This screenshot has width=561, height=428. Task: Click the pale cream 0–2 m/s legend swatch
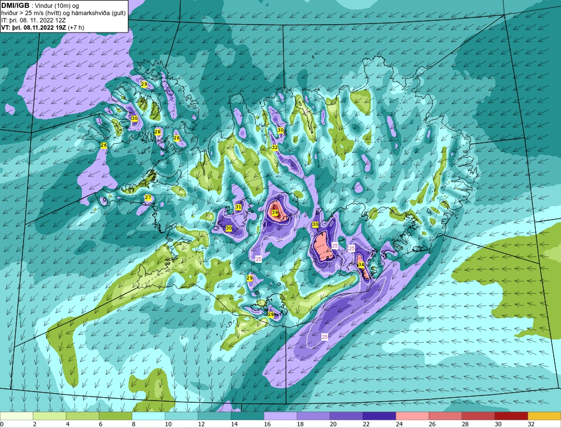[x=17, y=416]
